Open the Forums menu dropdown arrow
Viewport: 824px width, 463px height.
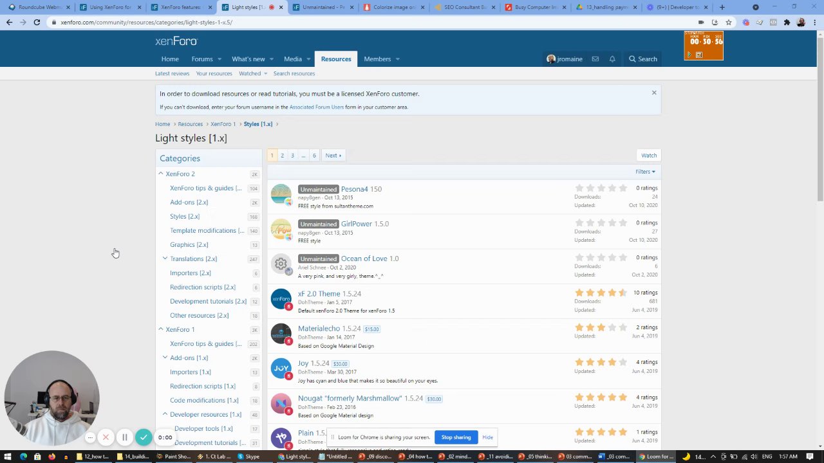tap(220, 59)
